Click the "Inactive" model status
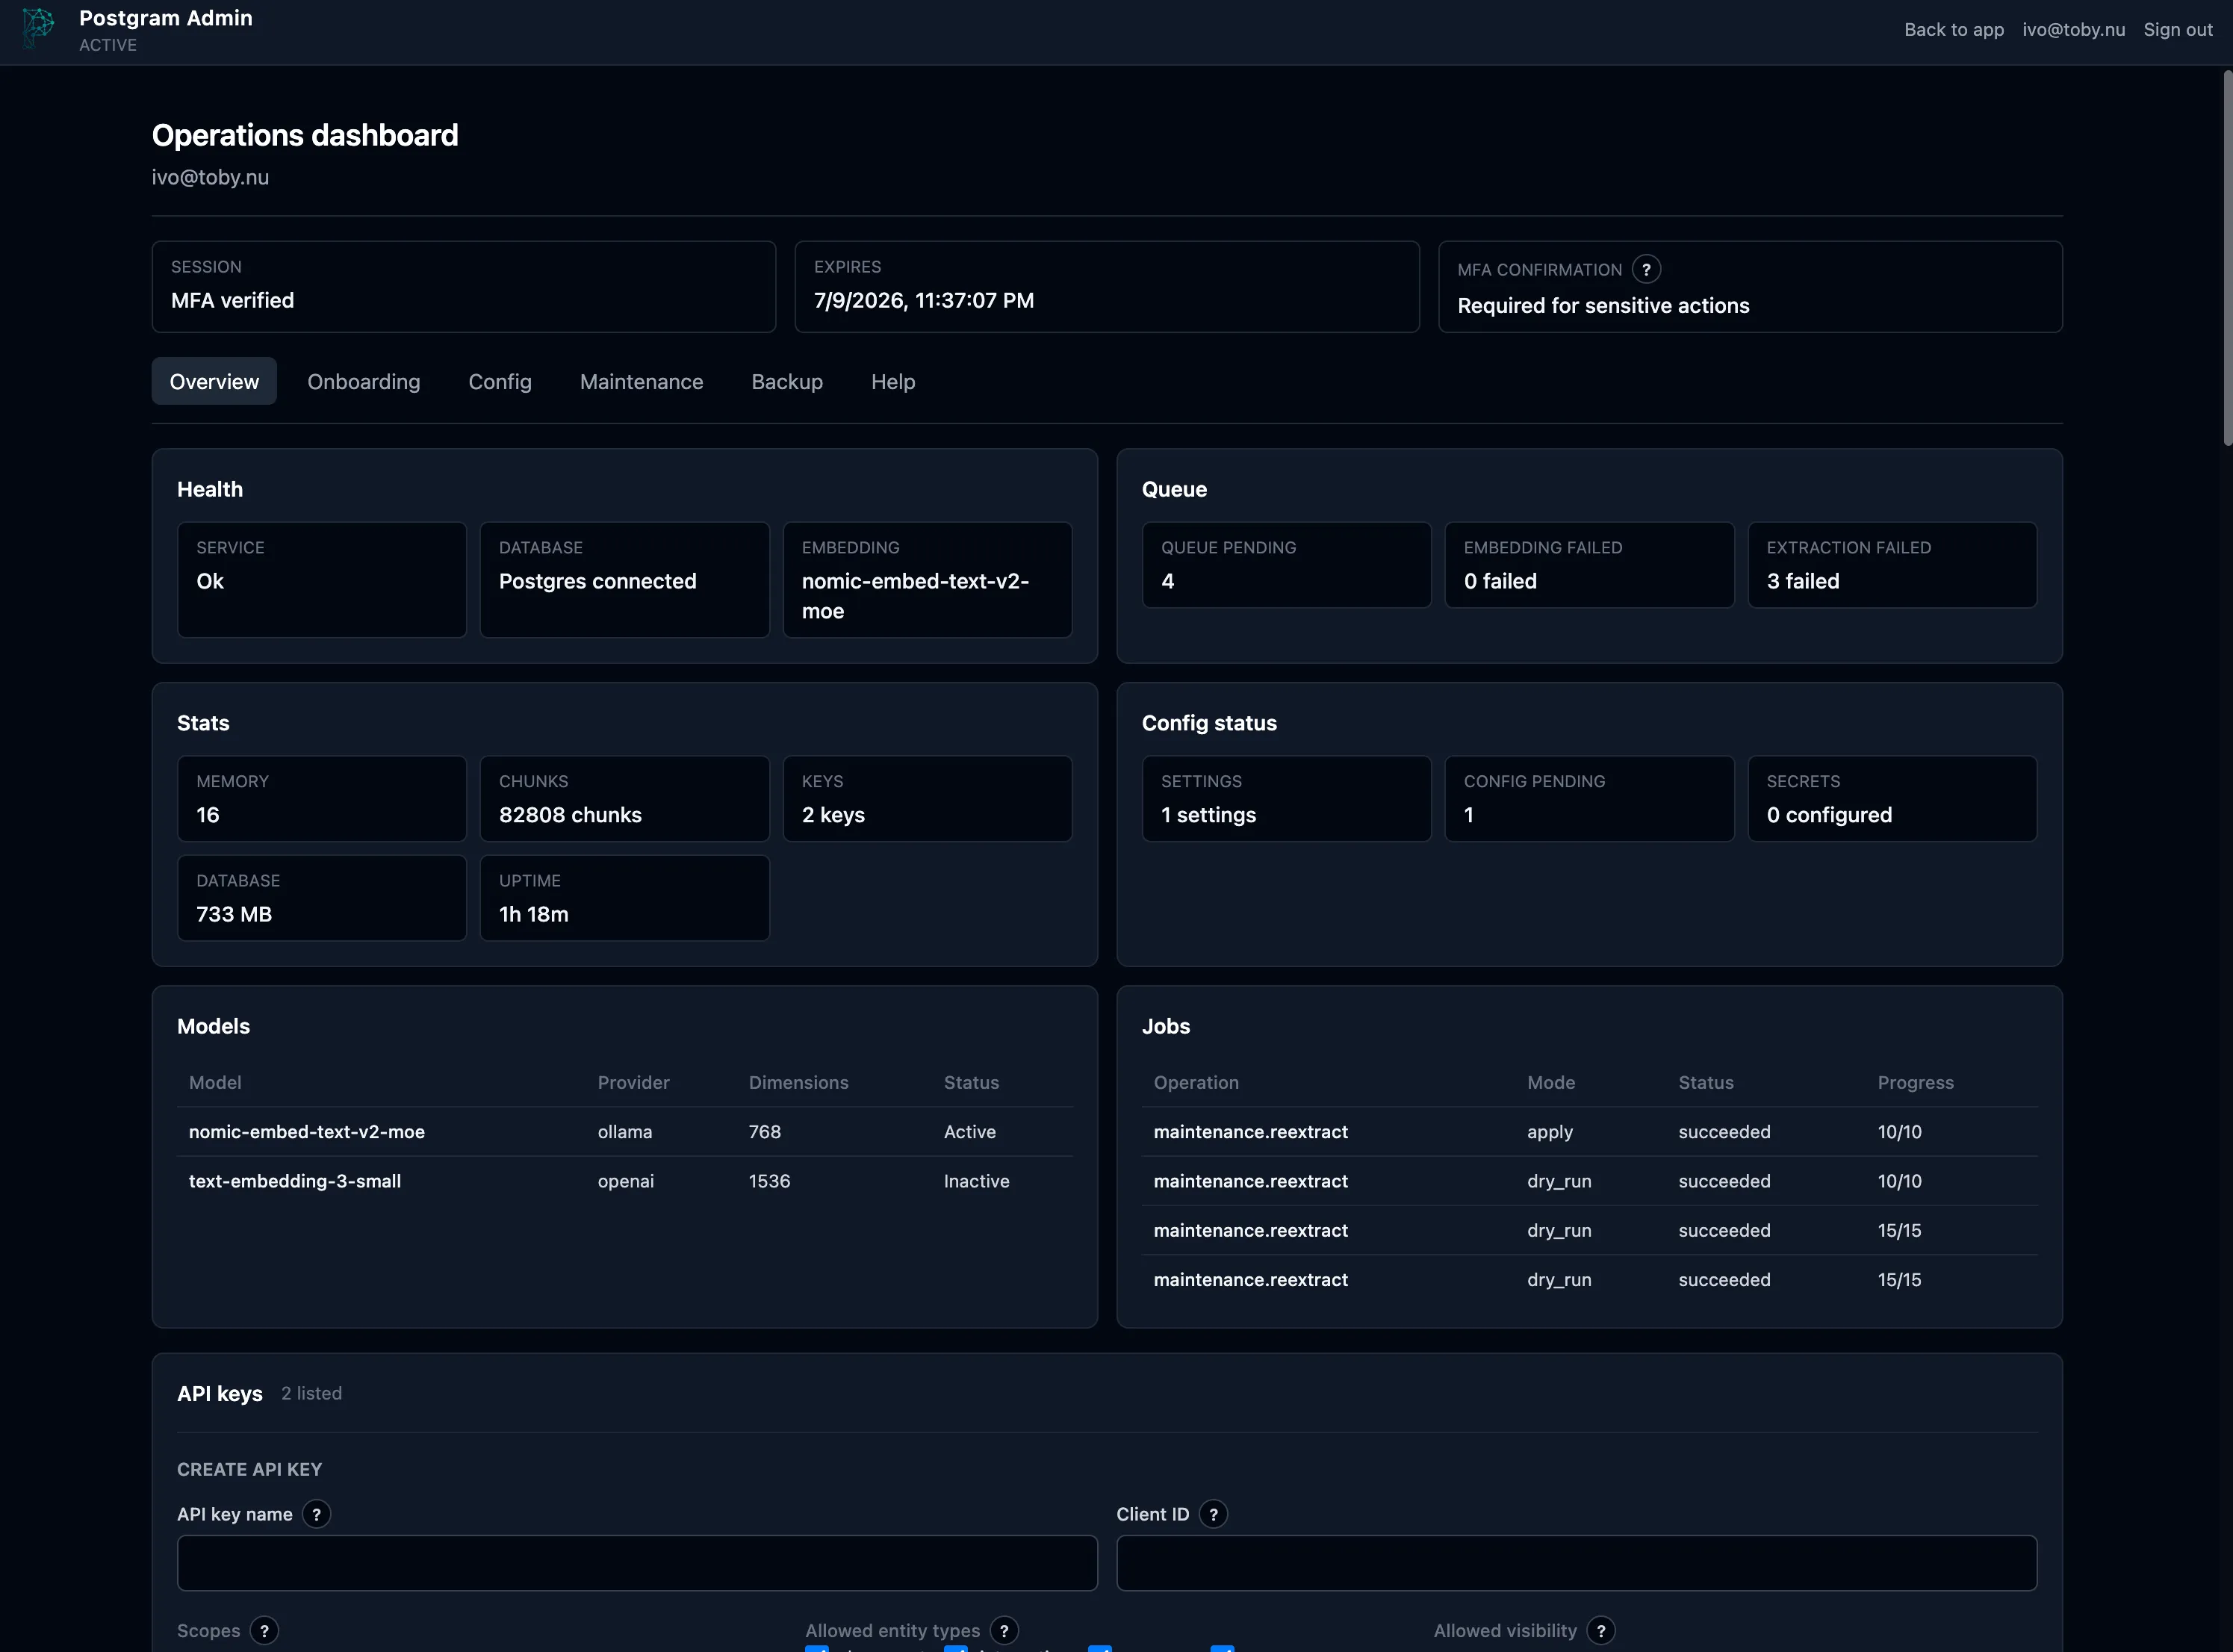Viewport: 2233px width, 1652px height. tap(977, 1181)
